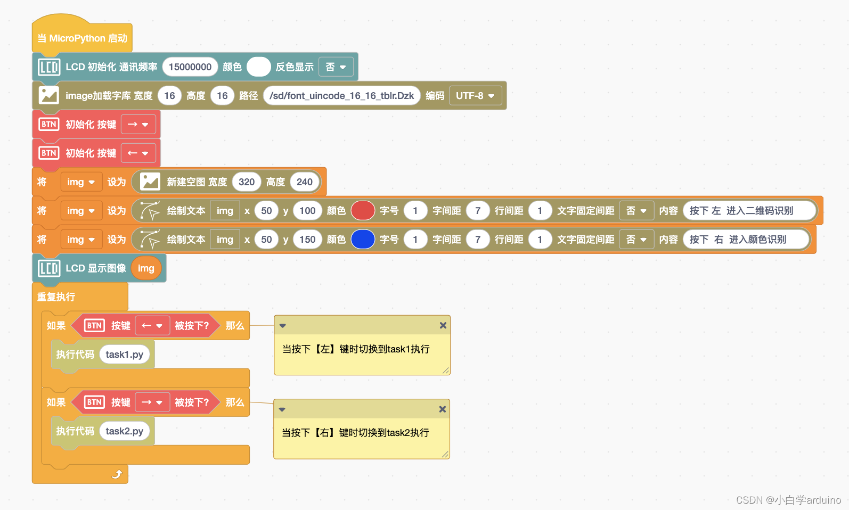Collapse the task1 comment with its triangle
Viewport: 849px width, 510px height.
pyautogui.click(x=283, y=326)
